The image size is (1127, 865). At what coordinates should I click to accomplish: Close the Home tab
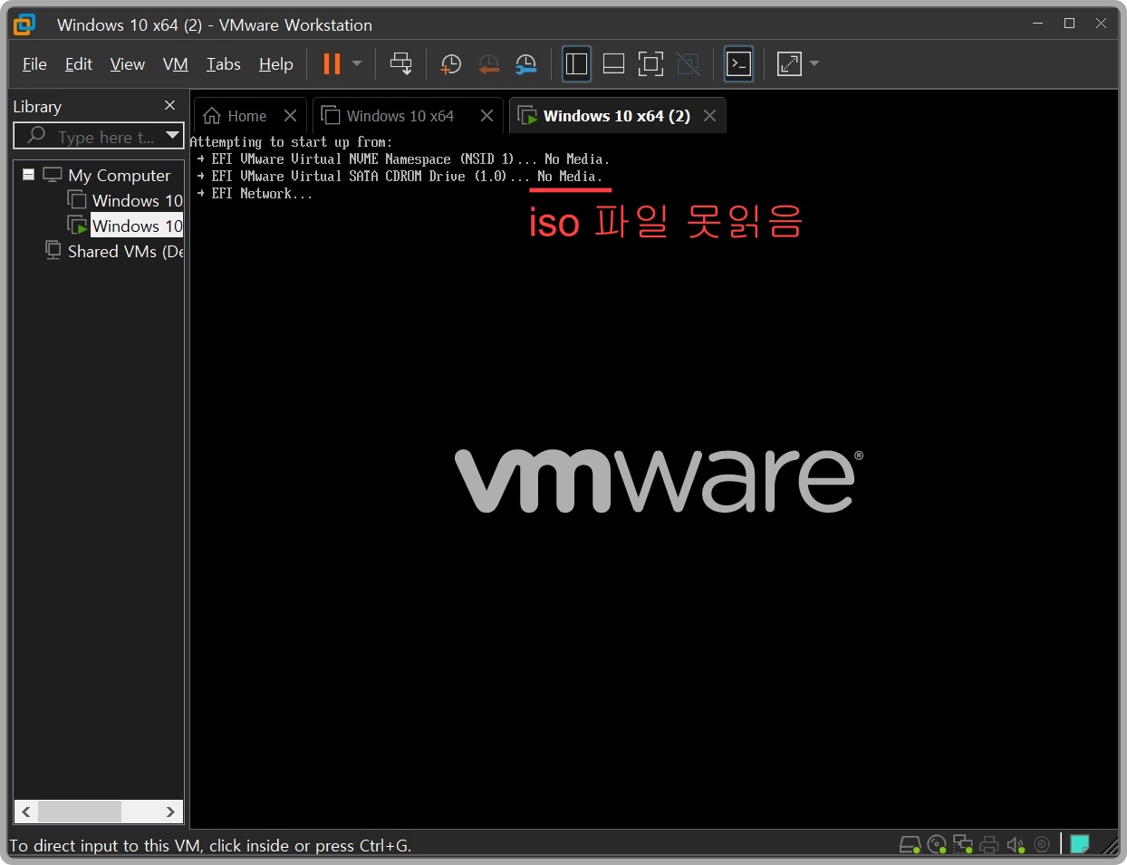click(x=290, y=116)
